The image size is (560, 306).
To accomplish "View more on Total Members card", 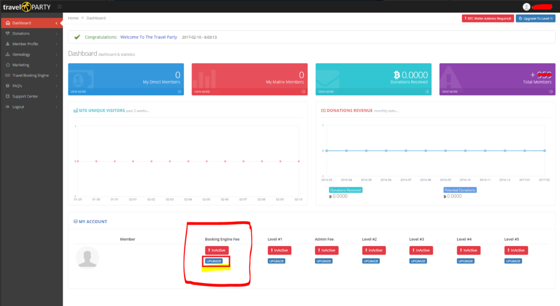I will [450, 92].
